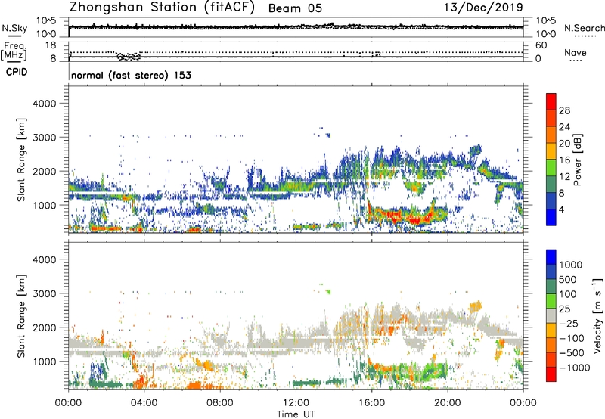Click the '2000' range tick in power panel
605x419 pixels.
click(45, 171)
